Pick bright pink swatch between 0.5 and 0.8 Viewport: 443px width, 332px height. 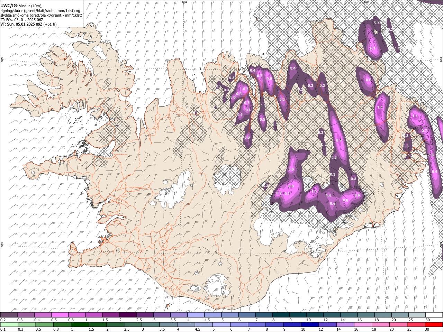[60, 315]
